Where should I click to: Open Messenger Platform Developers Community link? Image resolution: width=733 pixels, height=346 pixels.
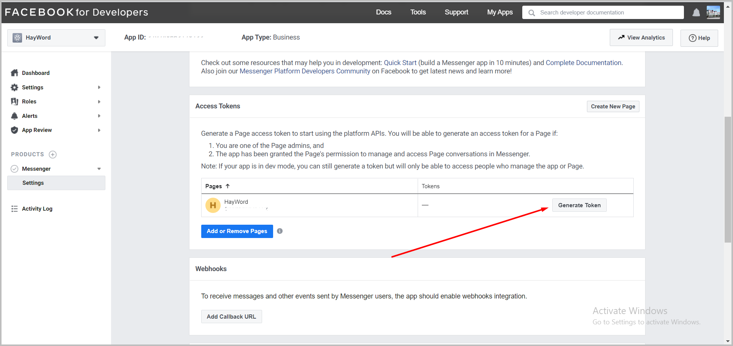point(305,71)
